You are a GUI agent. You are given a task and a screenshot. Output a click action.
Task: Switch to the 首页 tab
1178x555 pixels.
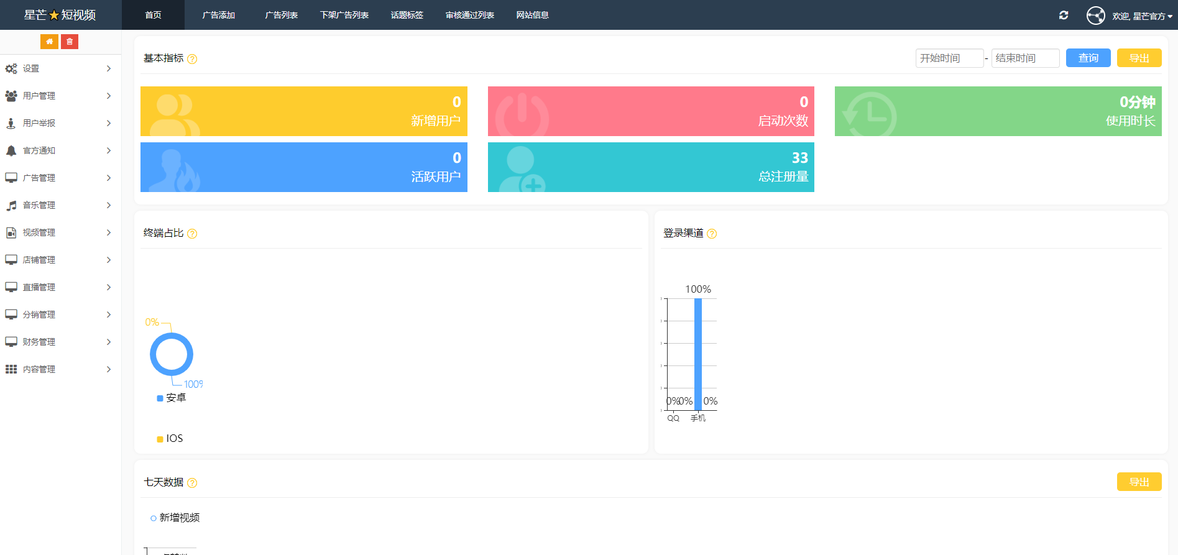153,15
